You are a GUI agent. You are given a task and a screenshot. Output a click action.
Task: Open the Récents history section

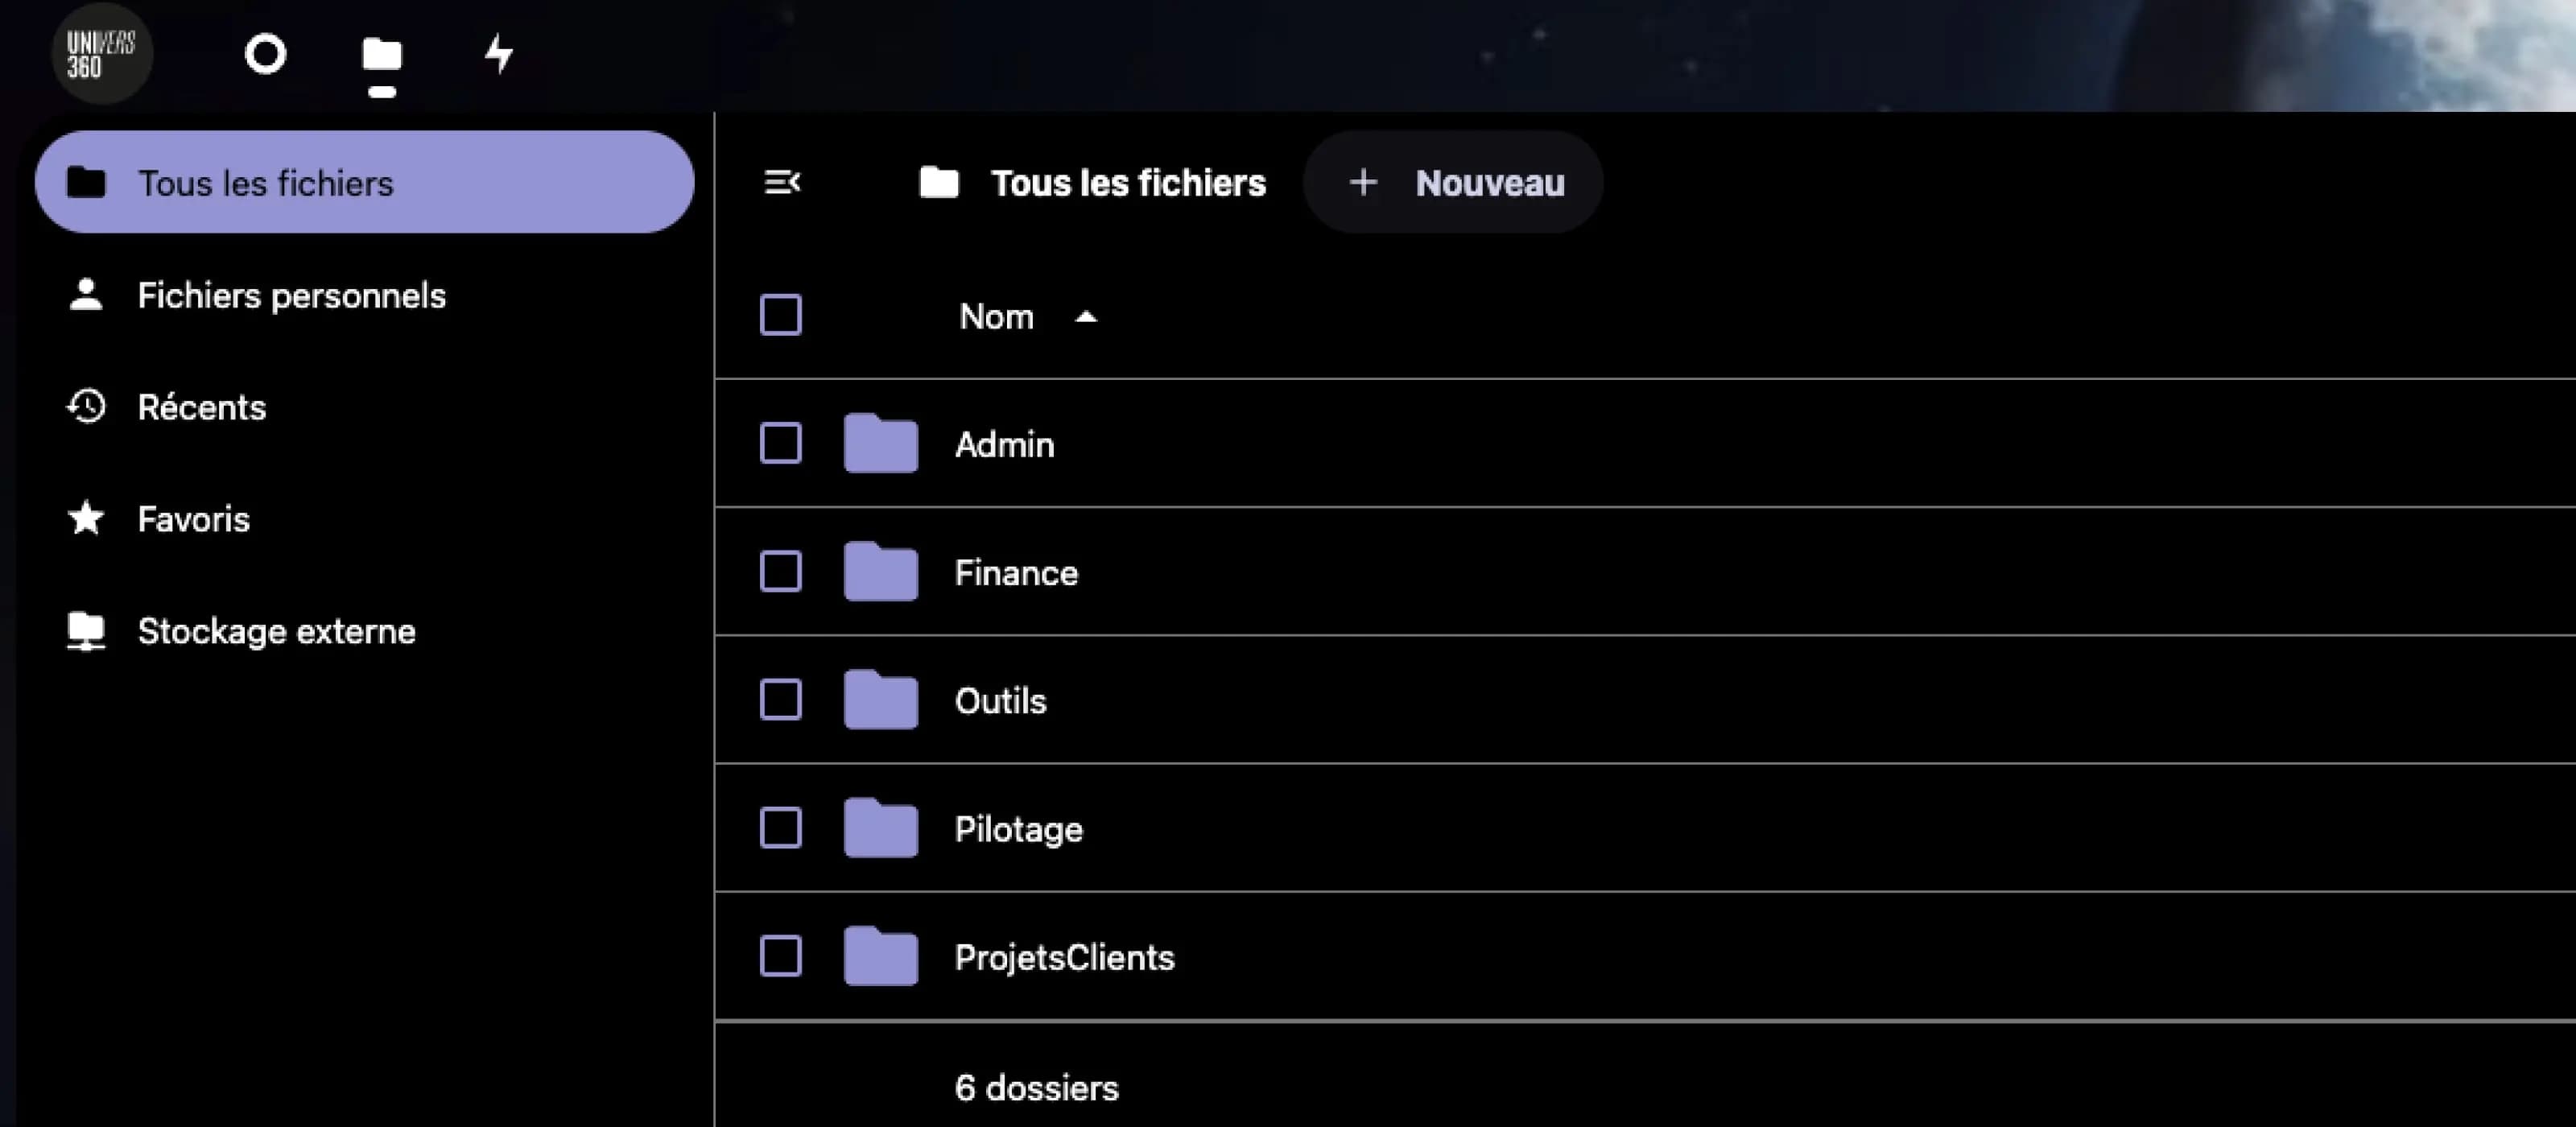click(201, 407)
